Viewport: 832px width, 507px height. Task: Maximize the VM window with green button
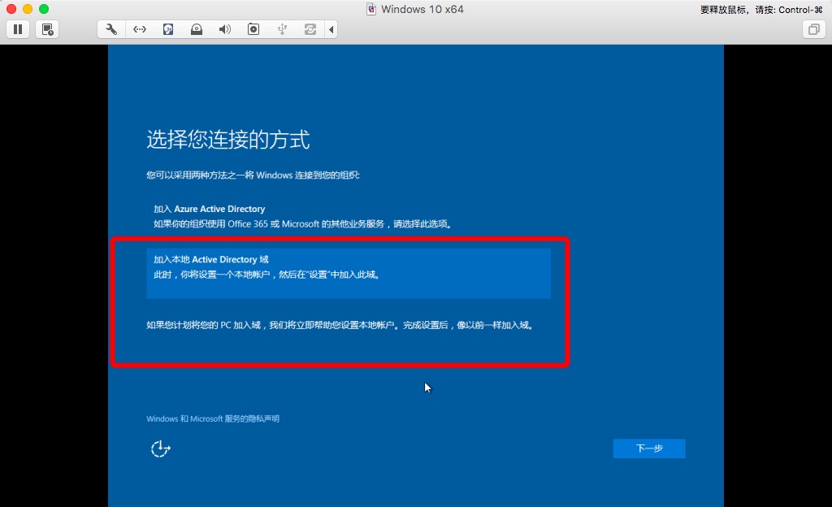(44, 9)
